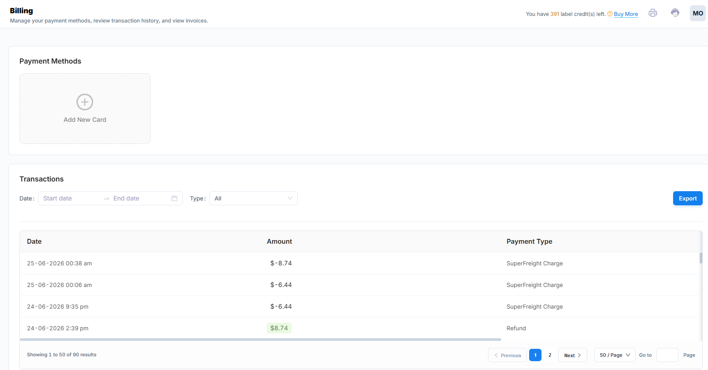Follow the Buy More link
The image size is (708, 370).
(x=626, y=14)
